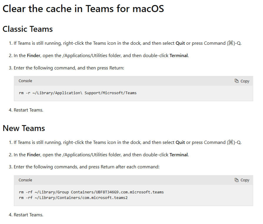
Task: Click bold Terminal in New Teams step 2
Action: [179, 155]
